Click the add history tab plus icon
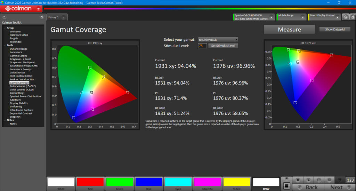The width and height of the screenshot is (356, 191). click(64, 17)
